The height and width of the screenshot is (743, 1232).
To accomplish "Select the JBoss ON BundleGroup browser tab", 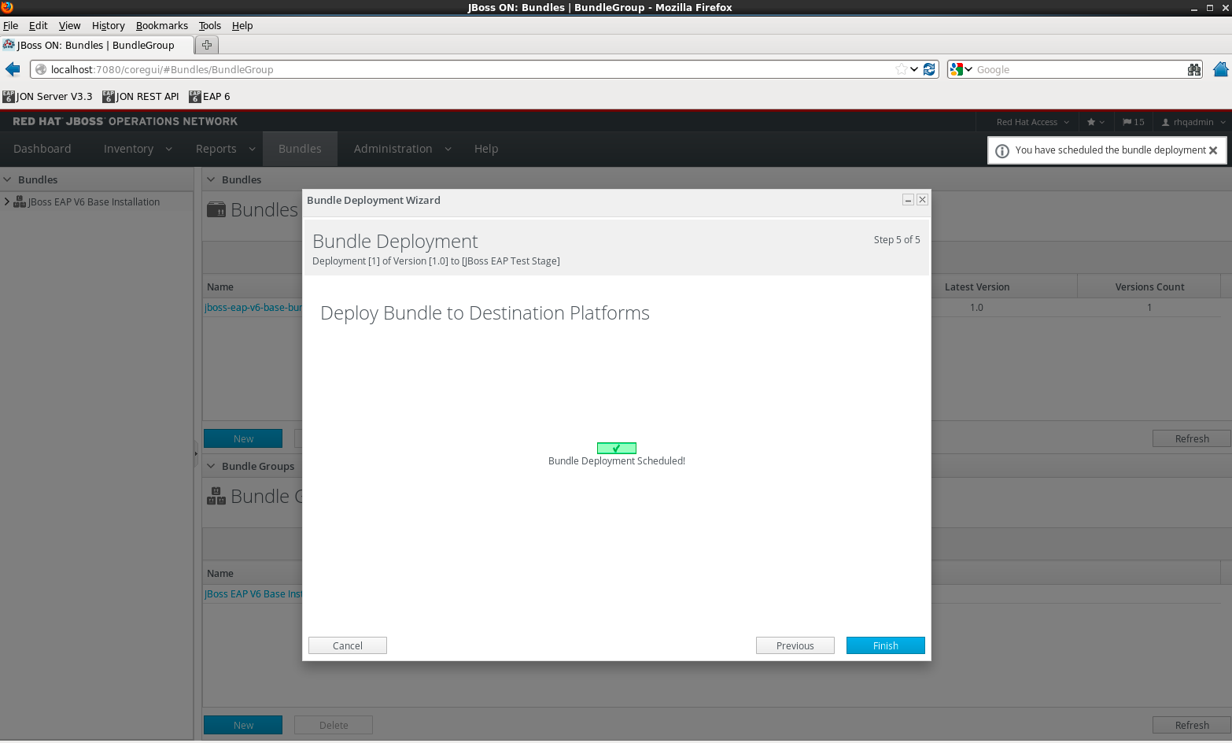I will coord(97,45).
